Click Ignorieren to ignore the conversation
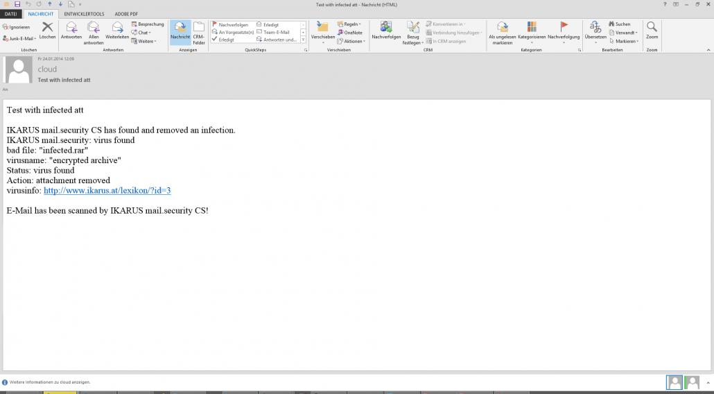The image size is (714, 394). (x=16, y=27)
